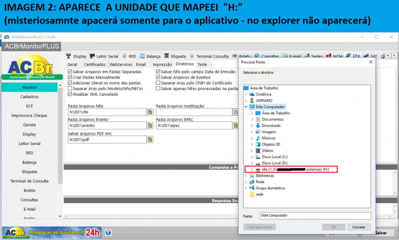The height and width of the screenshot is (240, 399).
Task: Expand the Grupo doméstico node
Action: pos(246,188)
